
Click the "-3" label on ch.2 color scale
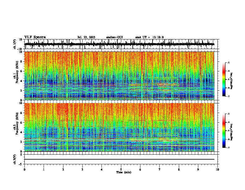coord(228,114)
